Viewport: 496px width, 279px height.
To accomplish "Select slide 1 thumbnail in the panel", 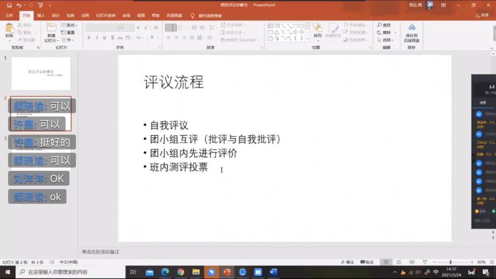I will point(41,74).
